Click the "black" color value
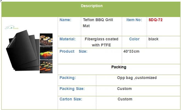The width and height of the screenshot is (181, 110). [153, 39]
